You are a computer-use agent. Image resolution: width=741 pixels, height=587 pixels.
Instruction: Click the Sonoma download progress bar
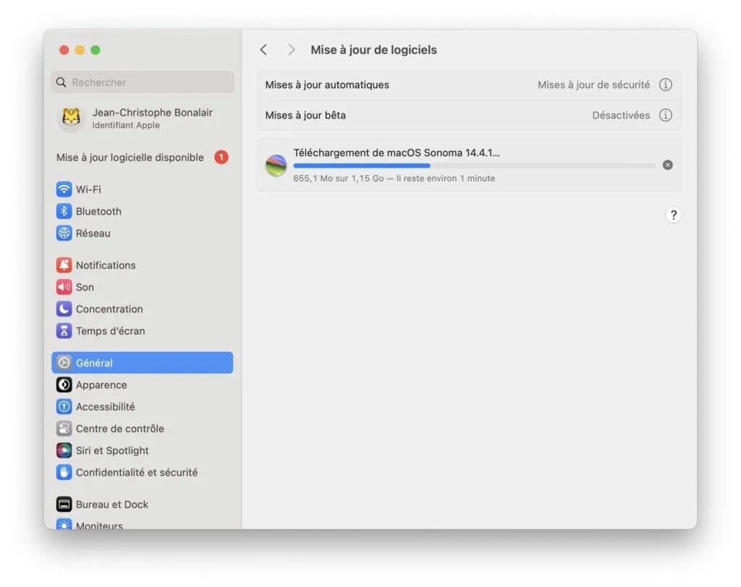pyautogui.click(x=474, y=166)
